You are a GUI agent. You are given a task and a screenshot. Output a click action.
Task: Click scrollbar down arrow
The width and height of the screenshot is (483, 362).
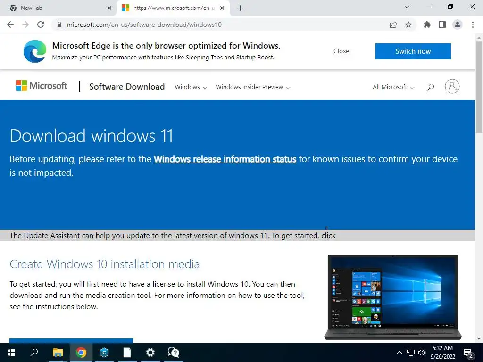[x=479, y=339]
